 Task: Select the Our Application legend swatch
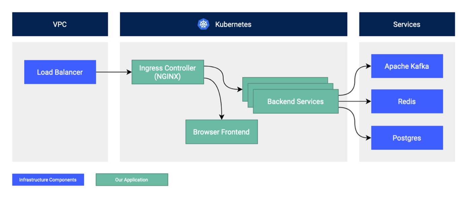[132, 180]
